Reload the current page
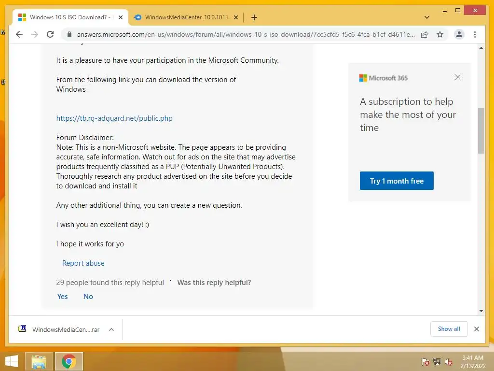This screenshot has height=371, width=494. coord(50,34)
